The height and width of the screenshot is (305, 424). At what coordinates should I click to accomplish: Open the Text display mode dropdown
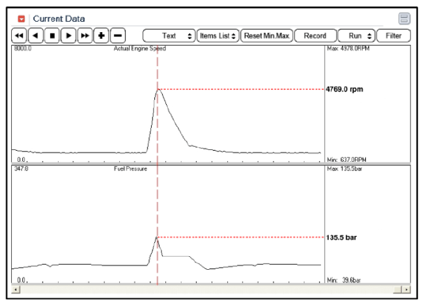(169, 36)
